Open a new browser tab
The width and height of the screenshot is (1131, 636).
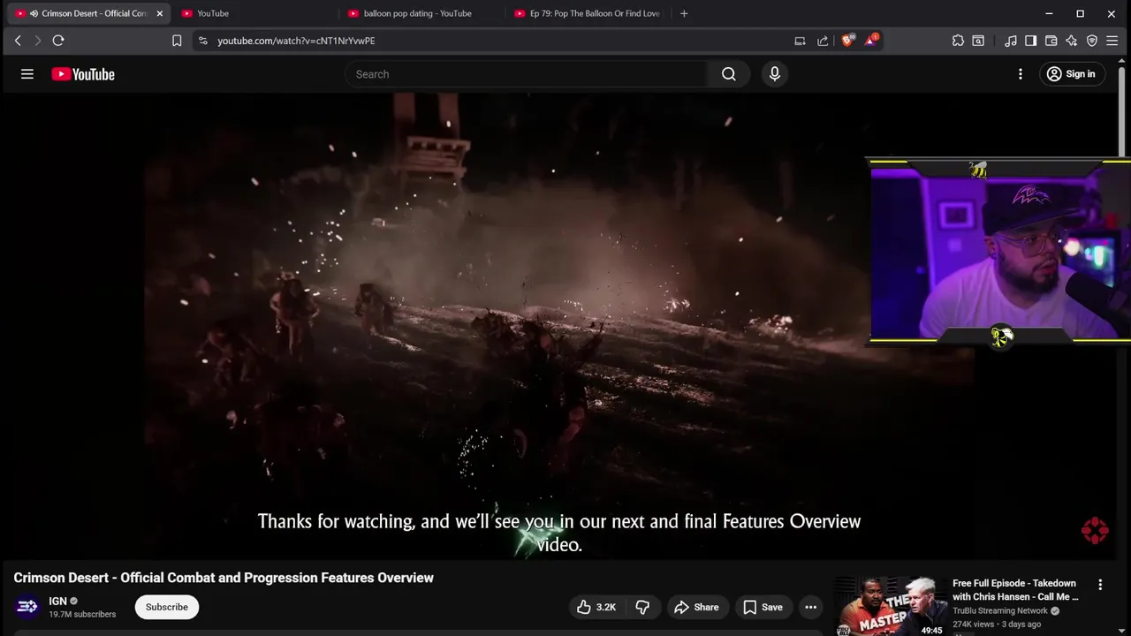pos(684,13)
